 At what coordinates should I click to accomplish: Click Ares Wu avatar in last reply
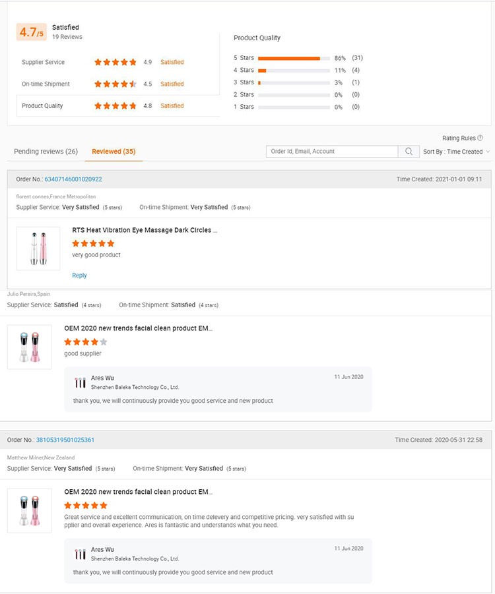80,554
